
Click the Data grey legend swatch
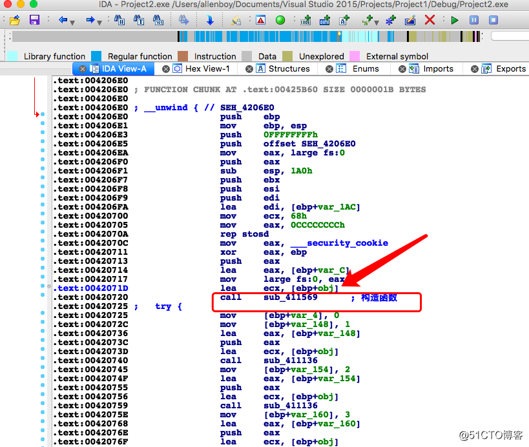[247, 56]
